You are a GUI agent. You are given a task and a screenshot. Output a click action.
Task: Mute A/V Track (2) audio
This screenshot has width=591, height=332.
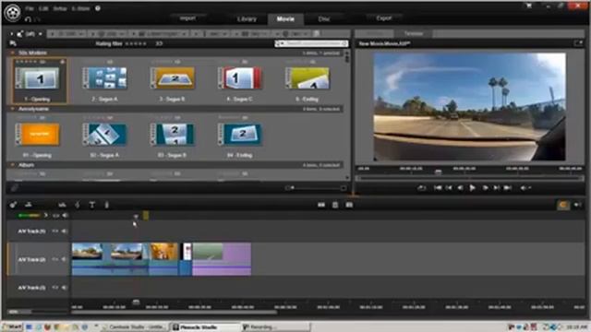pyautogui.click(x=64, y=259)
